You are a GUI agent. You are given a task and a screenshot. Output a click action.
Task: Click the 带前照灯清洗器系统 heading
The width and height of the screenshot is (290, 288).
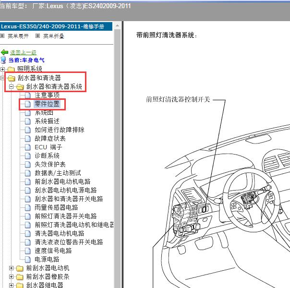point(167,35)
